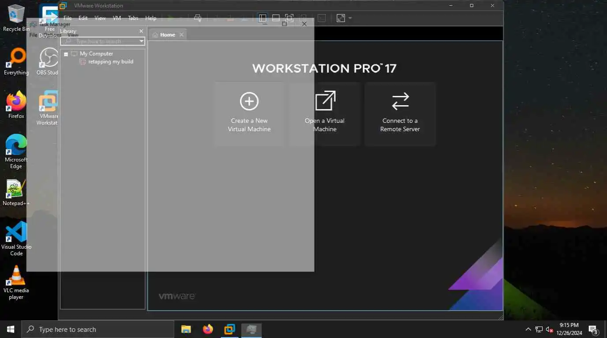
Task: Open power options dropdown beside play icon
Action: (x=180, y=18)
